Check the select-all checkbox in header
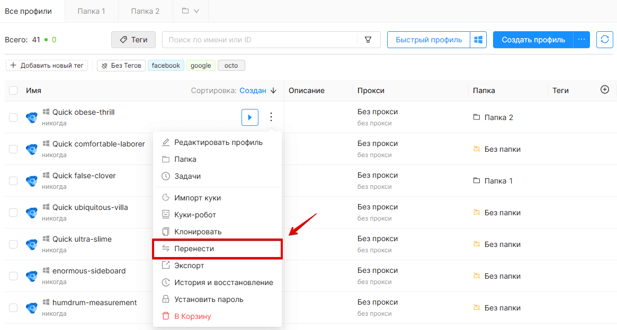This screenshot has height=330, width=617. tap(13, 90)
